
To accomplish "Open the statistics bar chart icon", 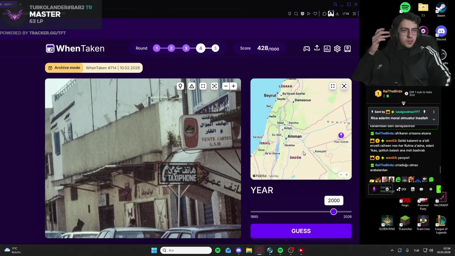I will click(327, 49).
